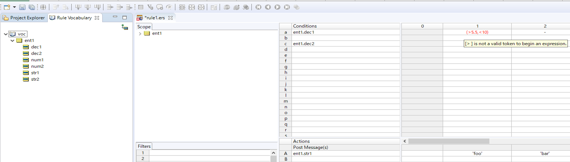Minimize the Rule Vocabulary panel
This screenshot has width=570, height=162.
click(x=115, y=17)
